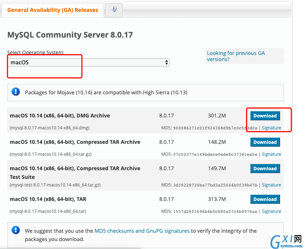Click the version 8.0.17 beside the 313.7M size

[x=166, y=199]
